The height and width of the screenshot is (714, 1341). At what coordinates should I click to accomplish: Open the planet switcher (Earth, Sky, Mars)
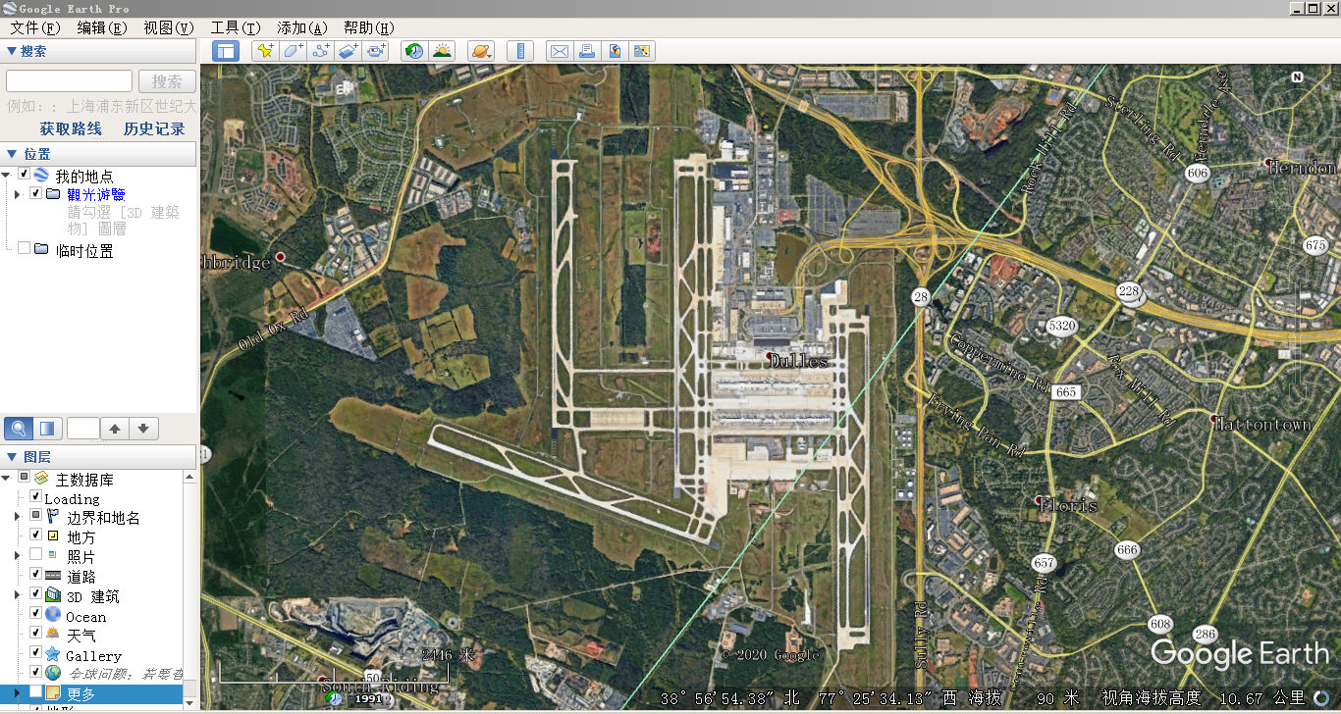coord(482,51)
